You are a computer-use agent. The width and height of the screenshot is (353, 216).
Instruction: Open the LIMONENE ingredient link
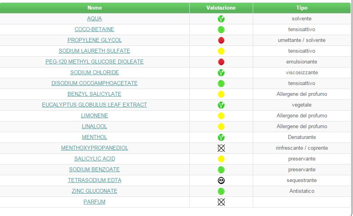pyautogui.click(x=94, y=116)
